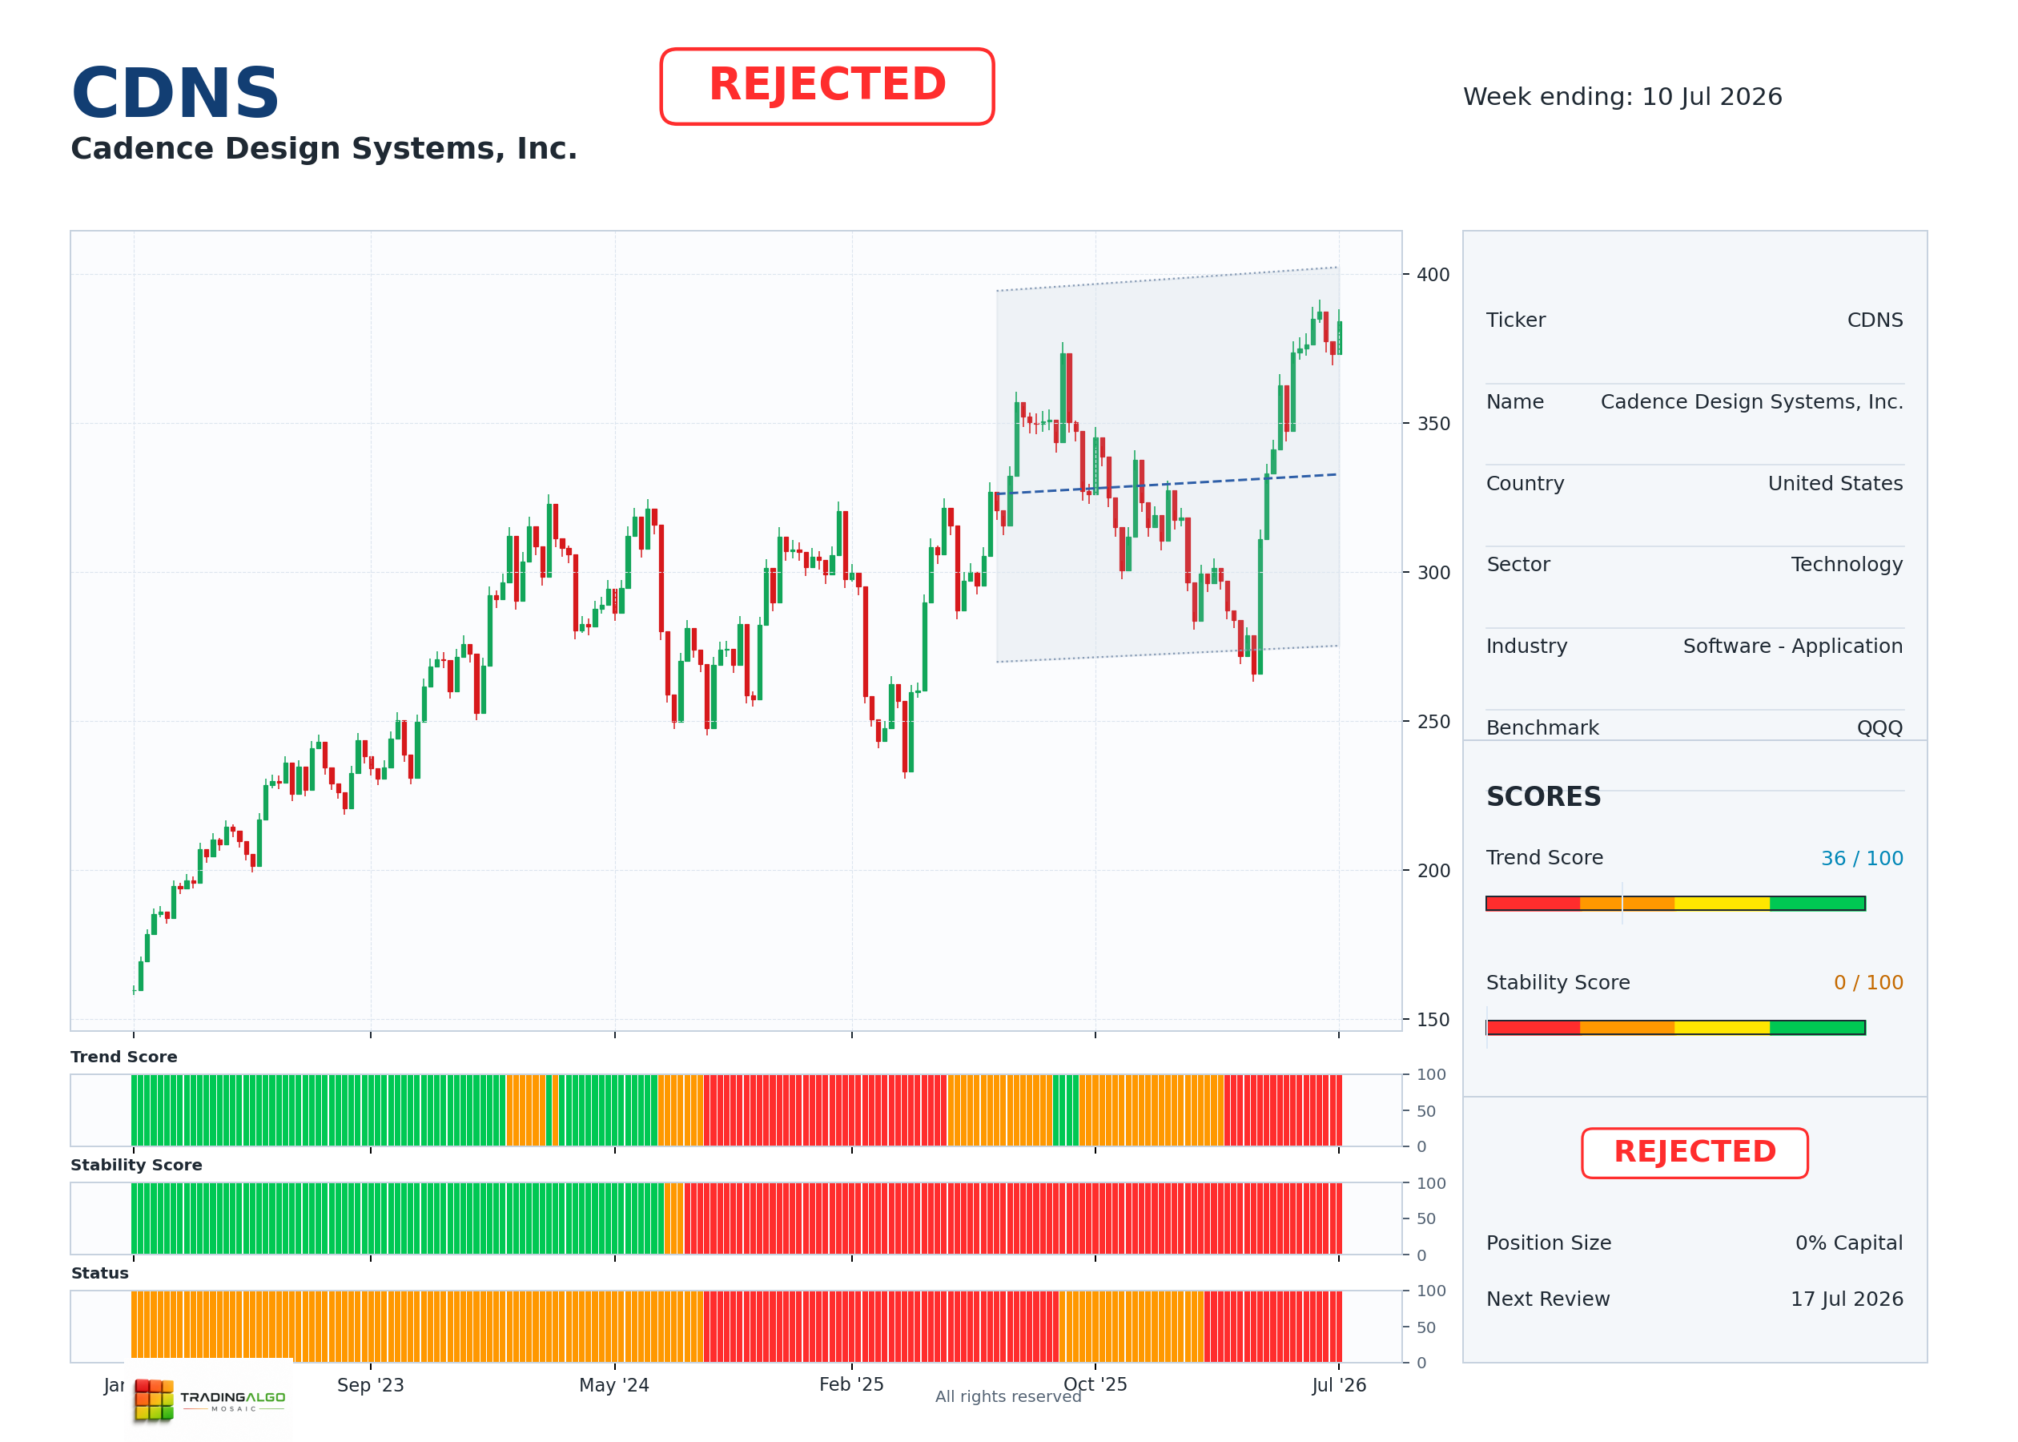Click the Sector value Technology
The height and width of the screenshot is (1442, 2018).
(x=1846, y=565)
